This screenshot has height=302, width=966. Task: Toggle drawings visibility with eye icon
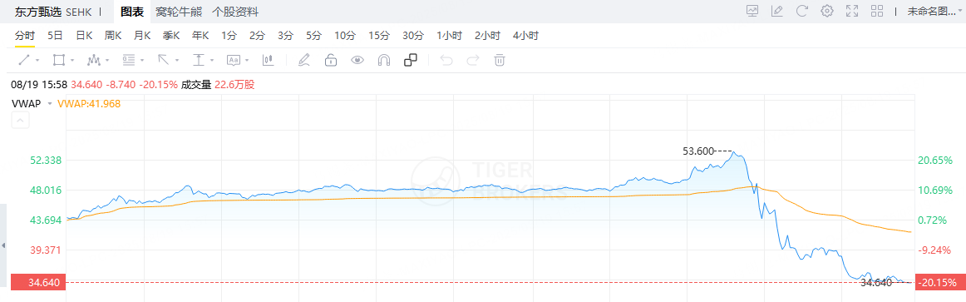coord(357,60)
